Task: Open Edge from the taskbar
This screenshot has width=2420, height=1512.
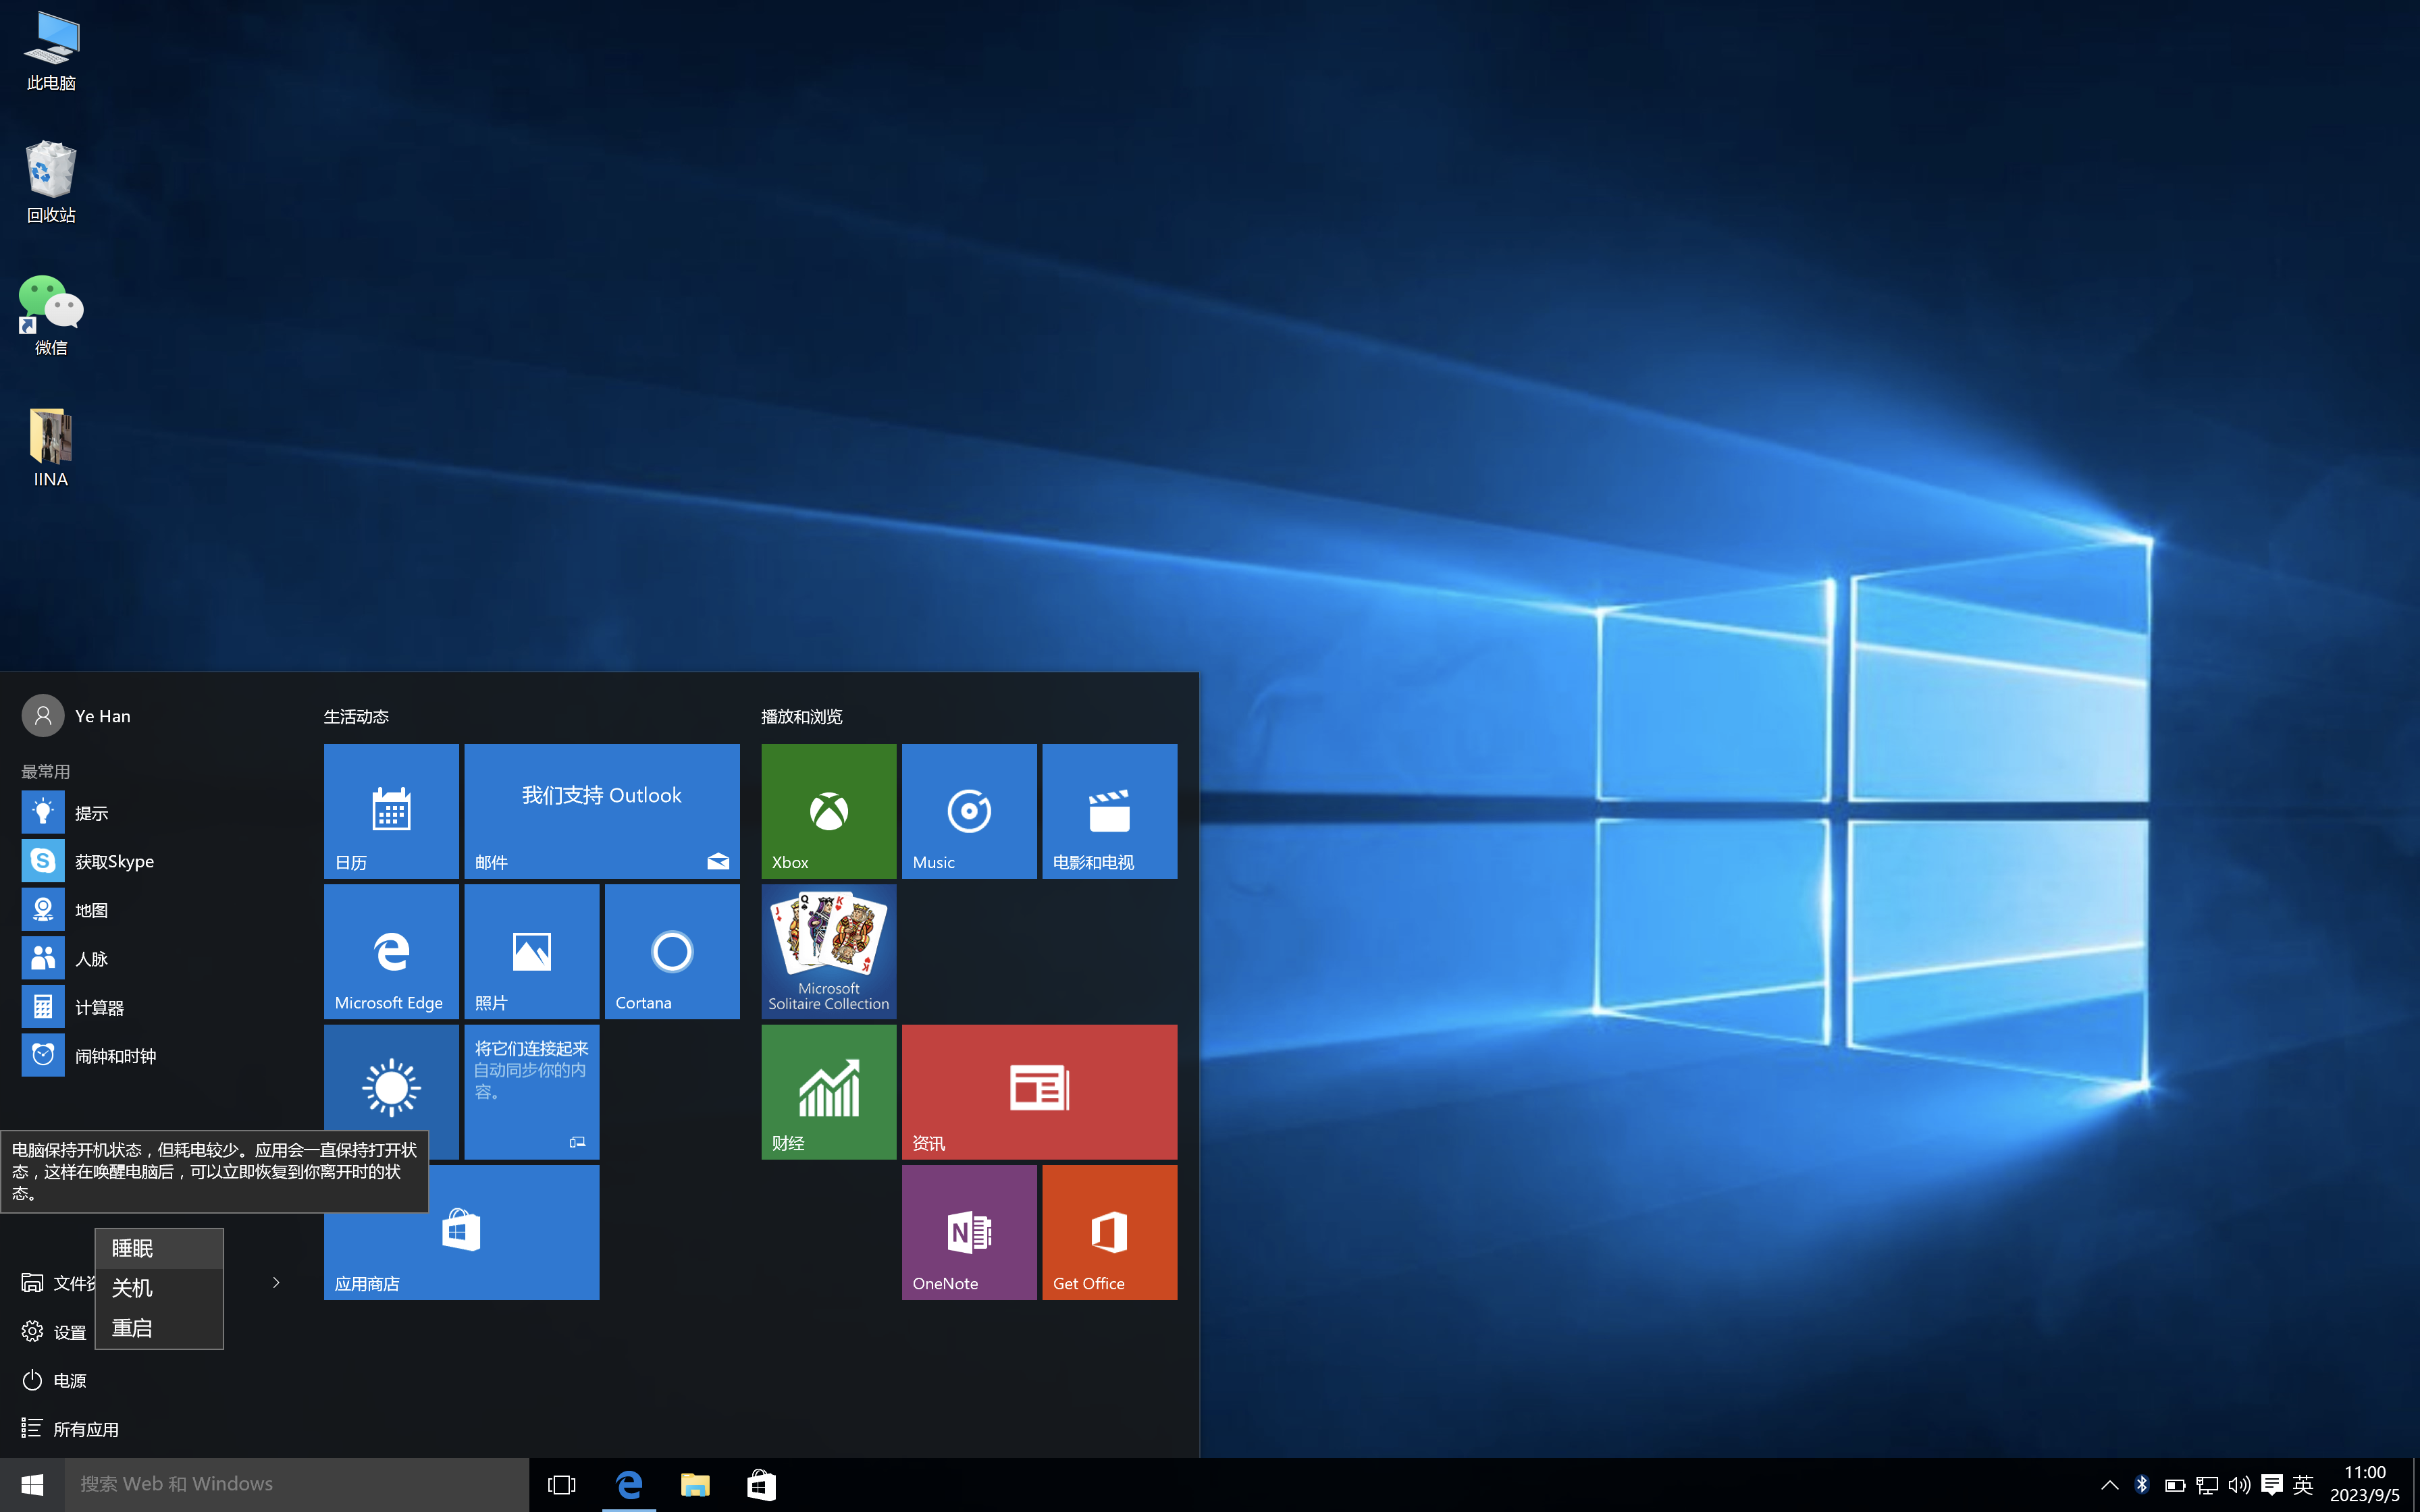Action: click(629, 1485)
